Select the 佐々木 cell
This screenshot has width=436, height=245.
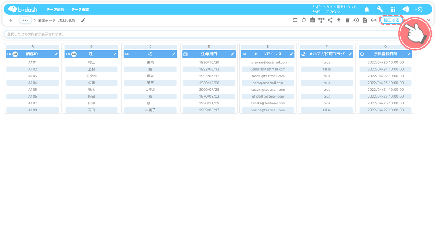[x=92, y=76]
